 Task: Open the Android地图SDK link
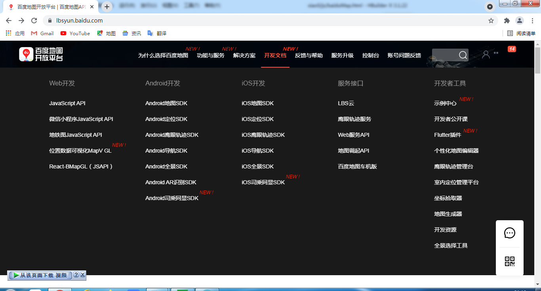click(x=166, y=103)
